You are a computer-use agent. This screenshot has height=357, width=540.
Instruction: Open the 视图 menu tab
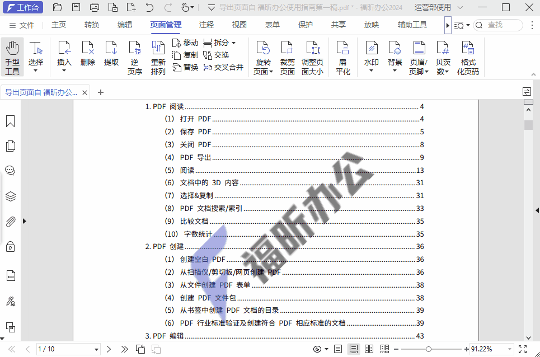(x=238, y=25)
